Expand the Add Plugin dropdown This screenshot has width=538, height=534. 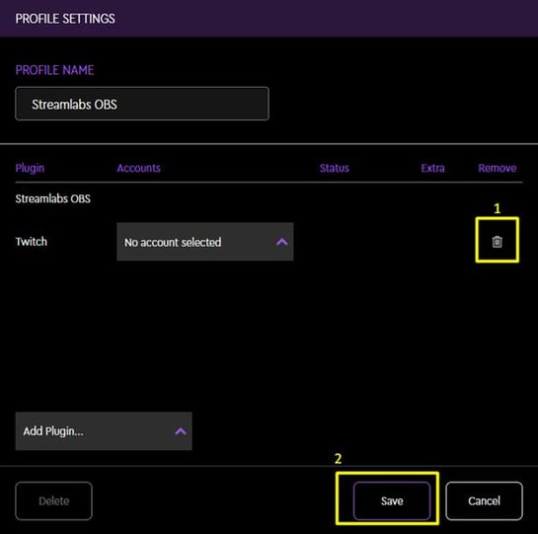104,431
